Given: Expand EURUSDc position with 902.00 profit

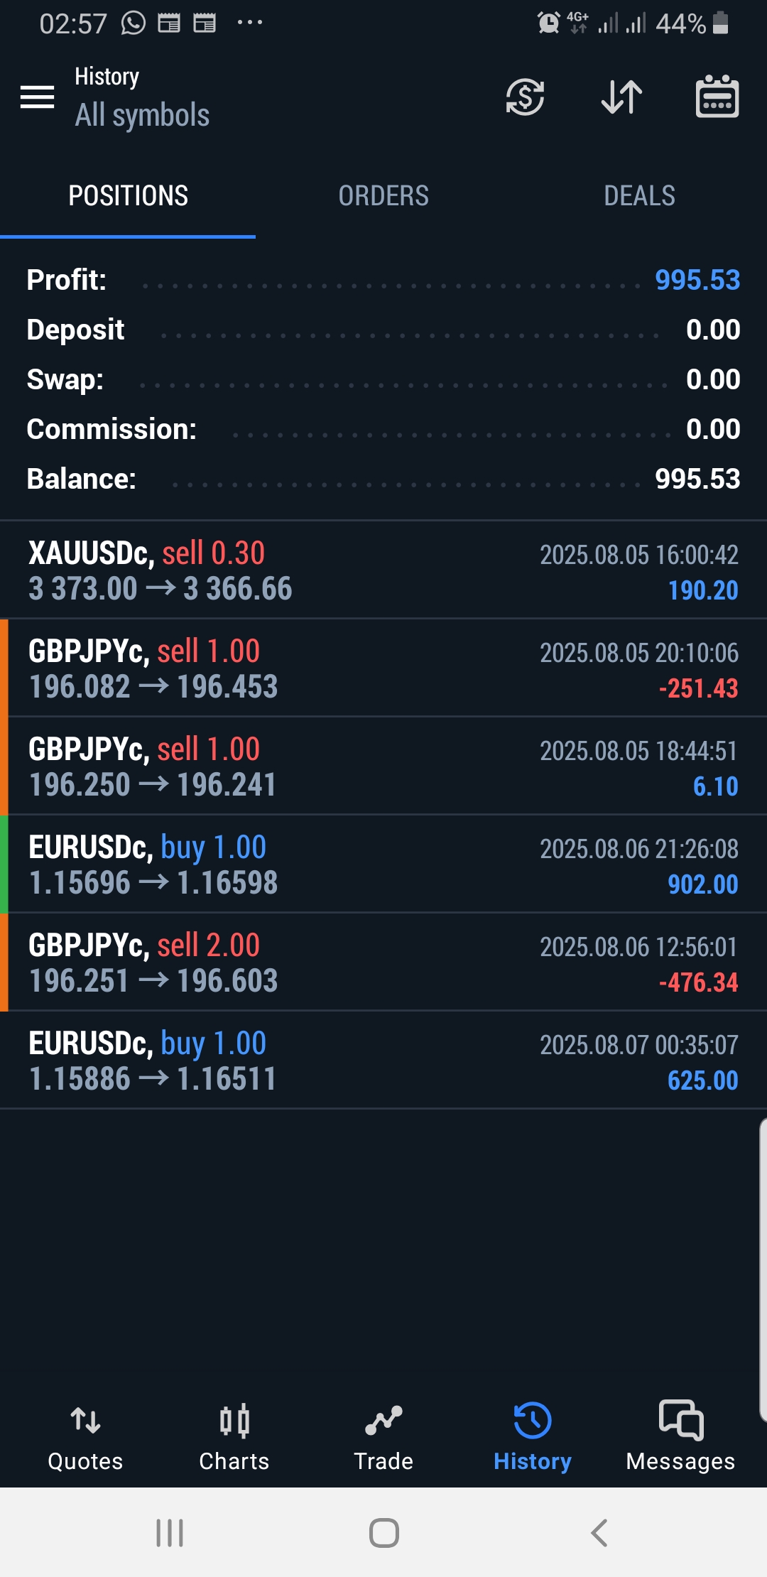Looking at the screenshot, I should pos(383,865).
